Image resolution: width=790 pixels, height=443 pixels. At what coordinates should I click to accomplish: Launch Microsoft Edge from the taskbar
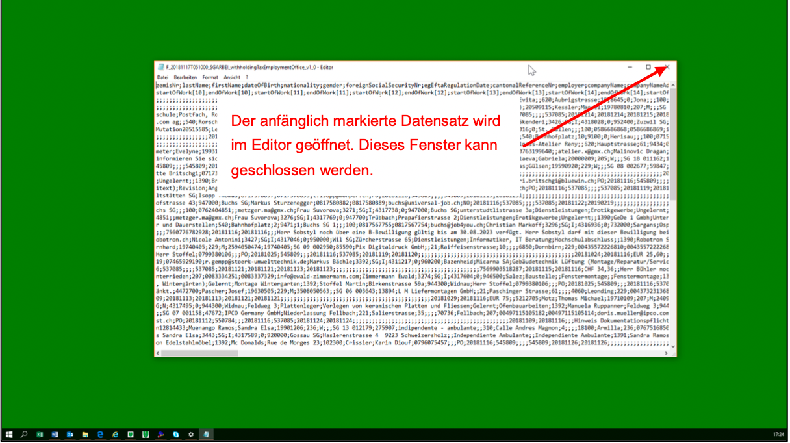click(100, 434)
